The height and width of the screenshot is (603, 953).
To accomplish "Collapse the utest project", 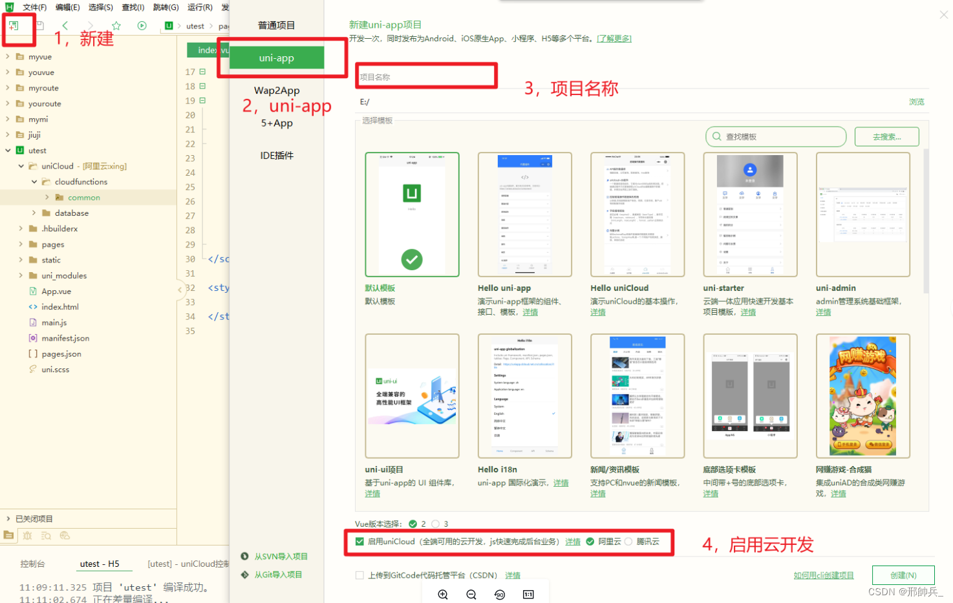I will point(8,150).
